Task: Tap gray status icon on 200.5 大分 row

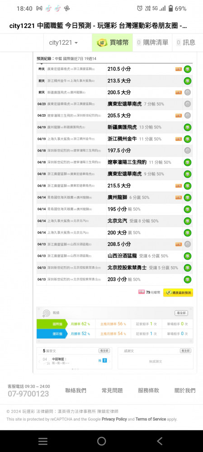Action: (188, 93)
